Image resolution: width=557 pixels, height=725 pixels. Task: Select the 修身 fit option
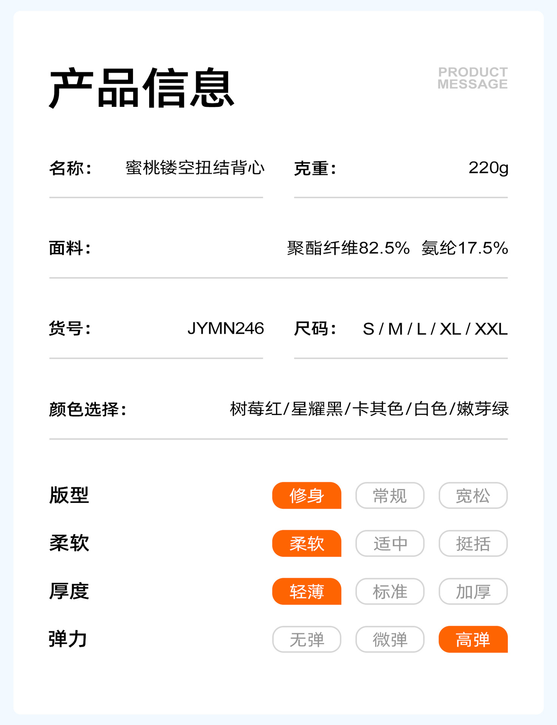click(x=307, y=495)
